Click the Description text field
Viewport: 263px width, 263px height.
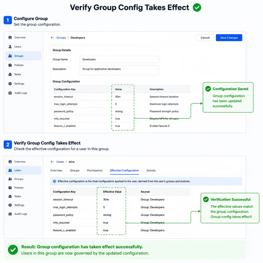click(x=119, y=70)
